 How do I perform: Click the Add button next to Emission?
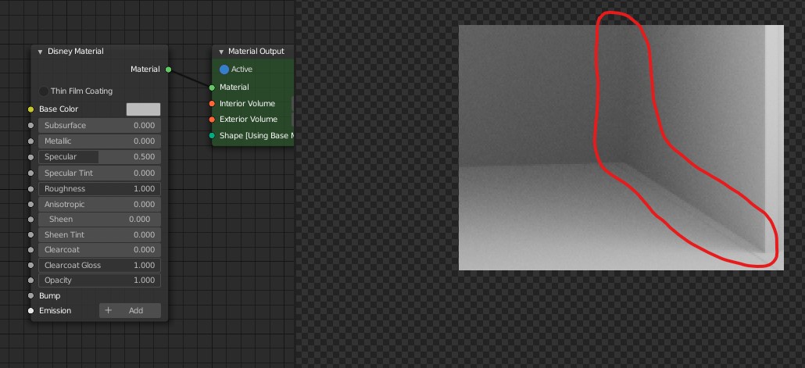(x=130, y=311)
